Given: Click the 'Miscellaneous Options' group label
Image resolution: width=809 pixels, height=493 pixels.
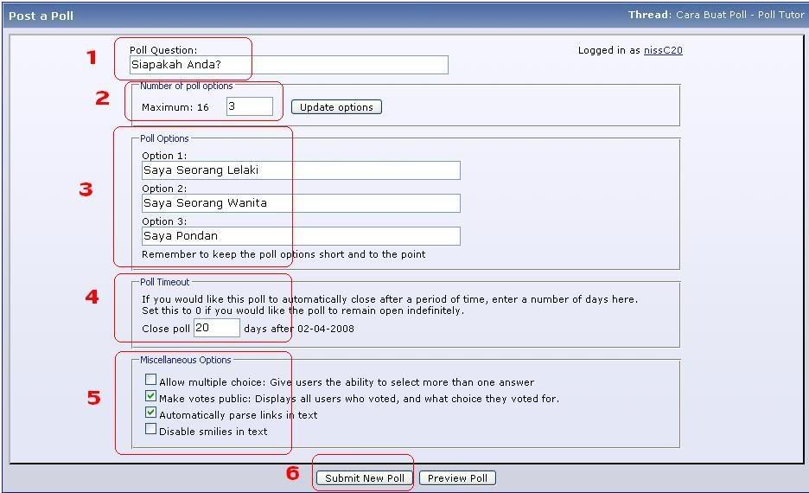Looking at the screenshot, I should click(x=186, y=360).
